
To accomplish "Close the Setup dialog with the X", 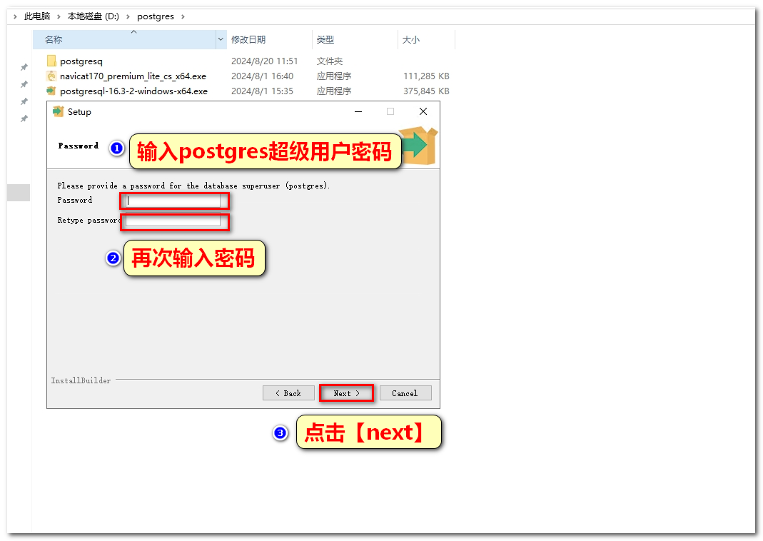I will click(x=423, y=112).
